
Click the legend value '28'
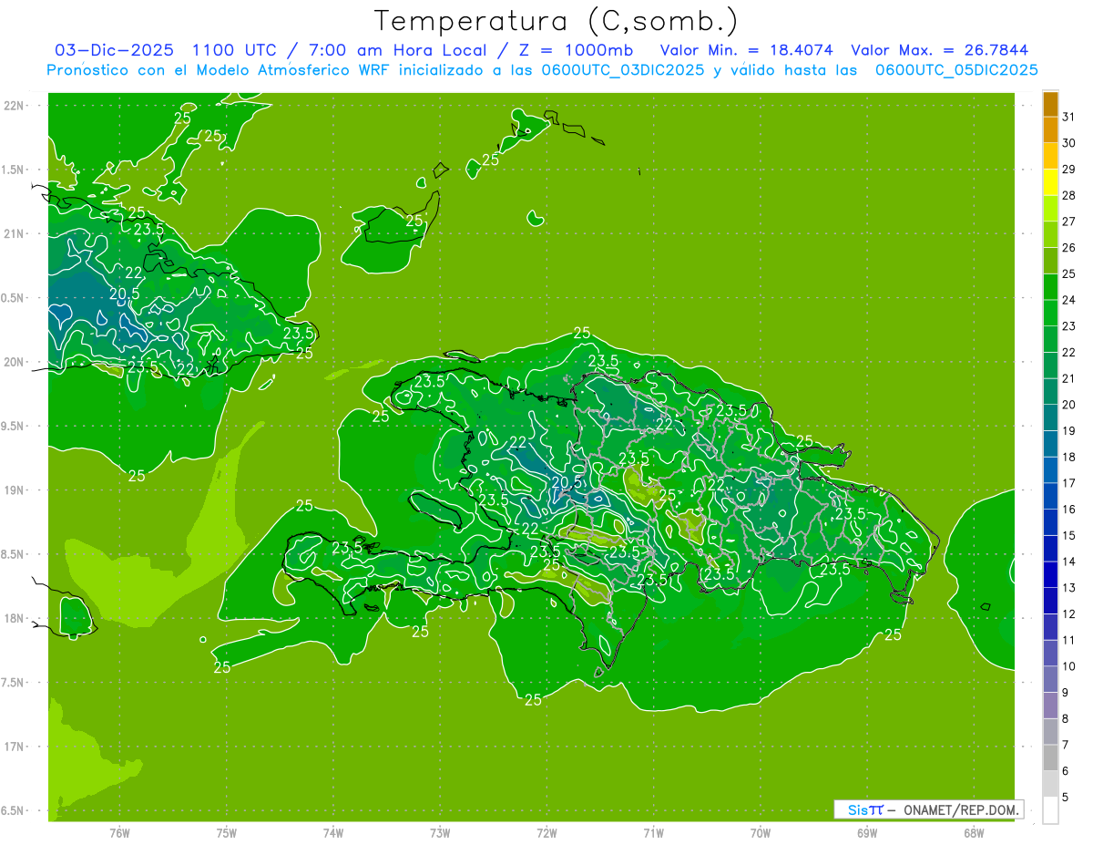click(1069, 195)
